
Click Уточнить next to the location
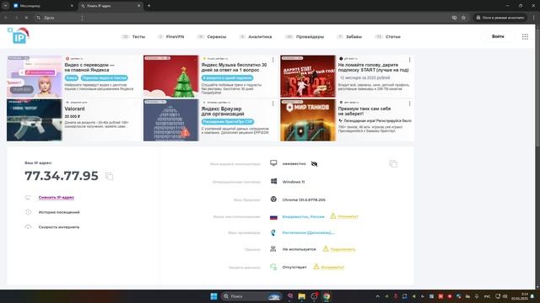pyautogui.click(x=348, y=217)
